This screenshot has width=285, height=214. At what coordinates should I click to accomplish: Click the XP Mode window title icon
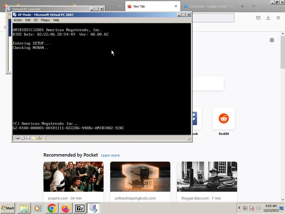point(15,15)
